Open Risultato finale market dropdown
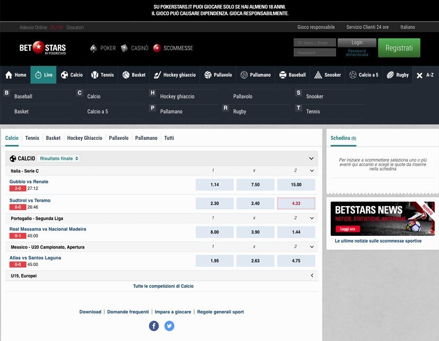The image size is (439, 341). (59, 158)
